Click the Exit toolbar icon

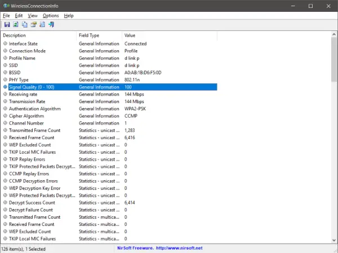[x=51, y=25]
